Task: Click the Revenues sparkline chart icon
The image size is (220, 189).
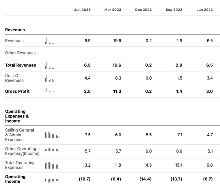Action: pyautogui.click(x=50, y=41)
